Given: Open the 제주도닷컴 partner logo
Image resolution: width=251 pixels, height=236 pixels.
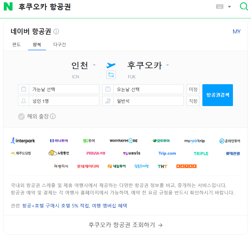Looking at the screenshot, I should 21,153.
